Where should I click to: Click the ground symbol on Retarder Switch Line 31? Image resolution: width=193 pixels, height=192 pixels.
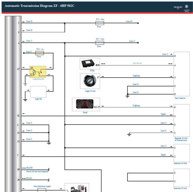coord(129,135)
